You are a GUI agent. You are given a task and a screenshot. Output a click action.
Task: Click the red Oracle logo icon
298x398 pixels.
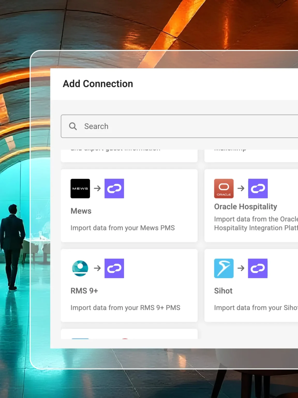(x=224, y=188)
